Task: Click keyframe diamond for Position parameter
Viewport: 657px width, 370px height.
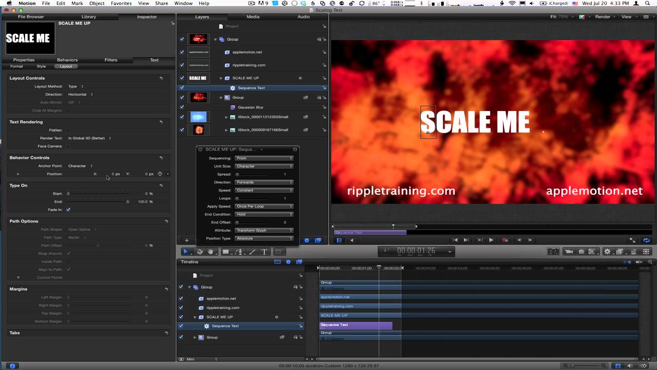Action: pyautogui.click(x=160, y=174)
